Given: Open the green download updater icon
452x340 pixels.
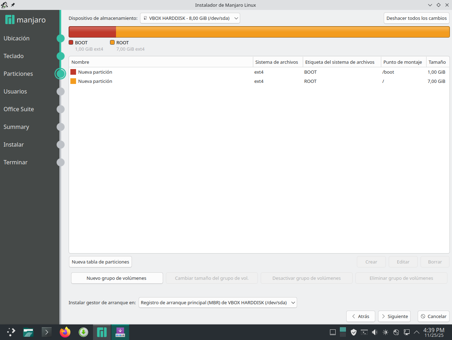Looking at the screenshot, I should (83, 332).
